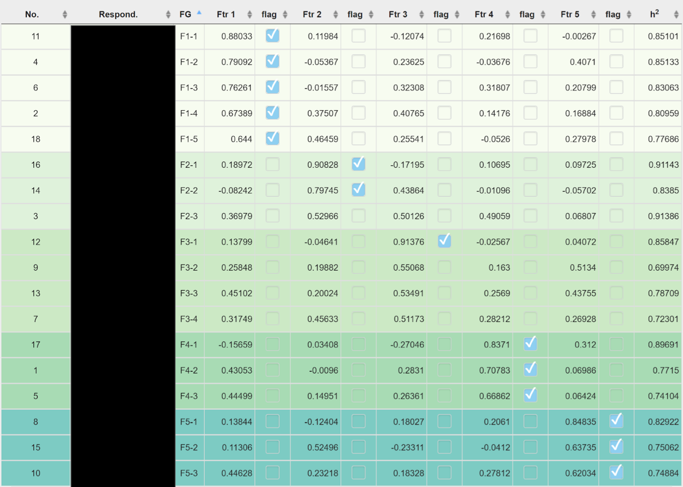Click the flag header right of Ftr 5
683x487 pixels.
(x=612, y=15)
